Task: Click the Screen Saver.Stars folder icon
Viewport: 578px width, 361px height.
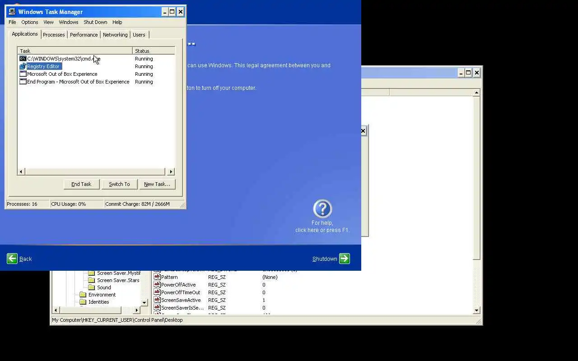Action: click(x=92, y=280)
